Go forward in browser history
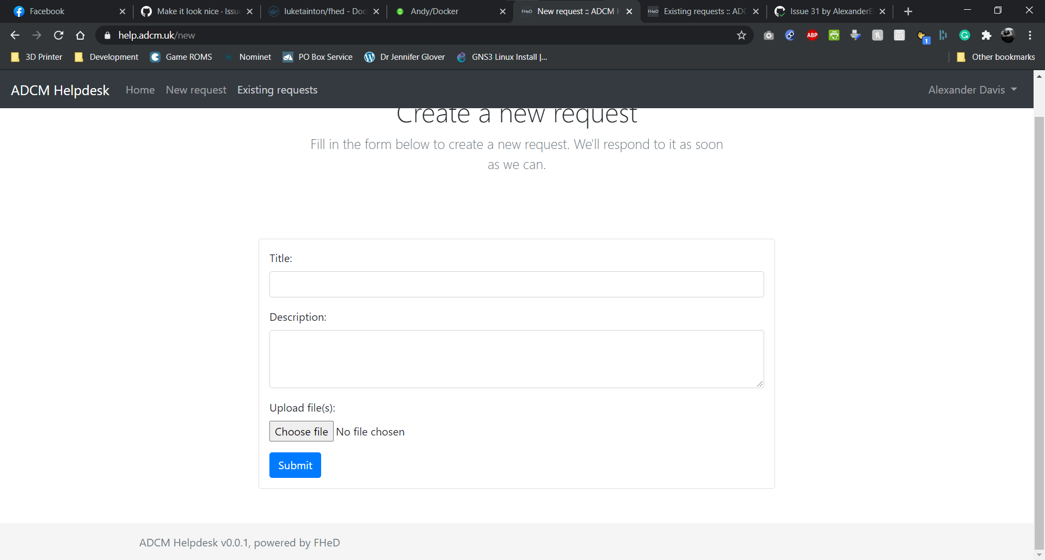This screenshot has width=1045, height=560. tap(36, 35)
